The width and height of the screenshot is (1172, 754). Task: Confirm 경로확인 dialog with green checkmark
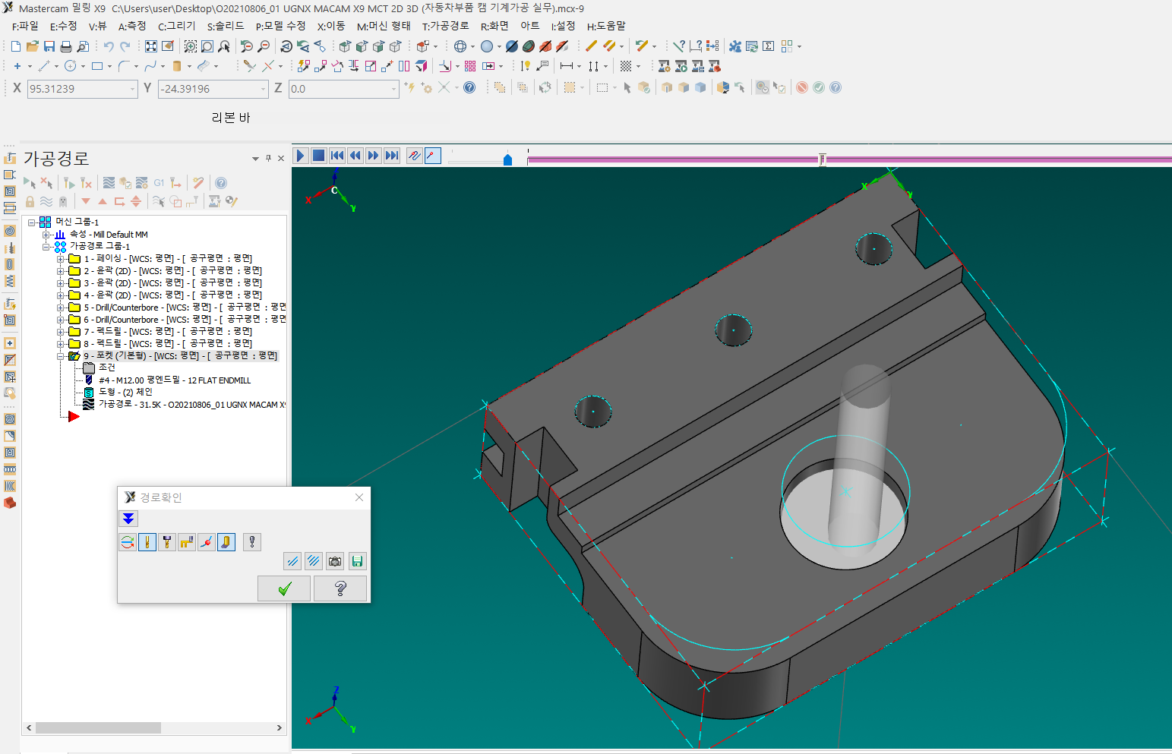coord(284,588)
